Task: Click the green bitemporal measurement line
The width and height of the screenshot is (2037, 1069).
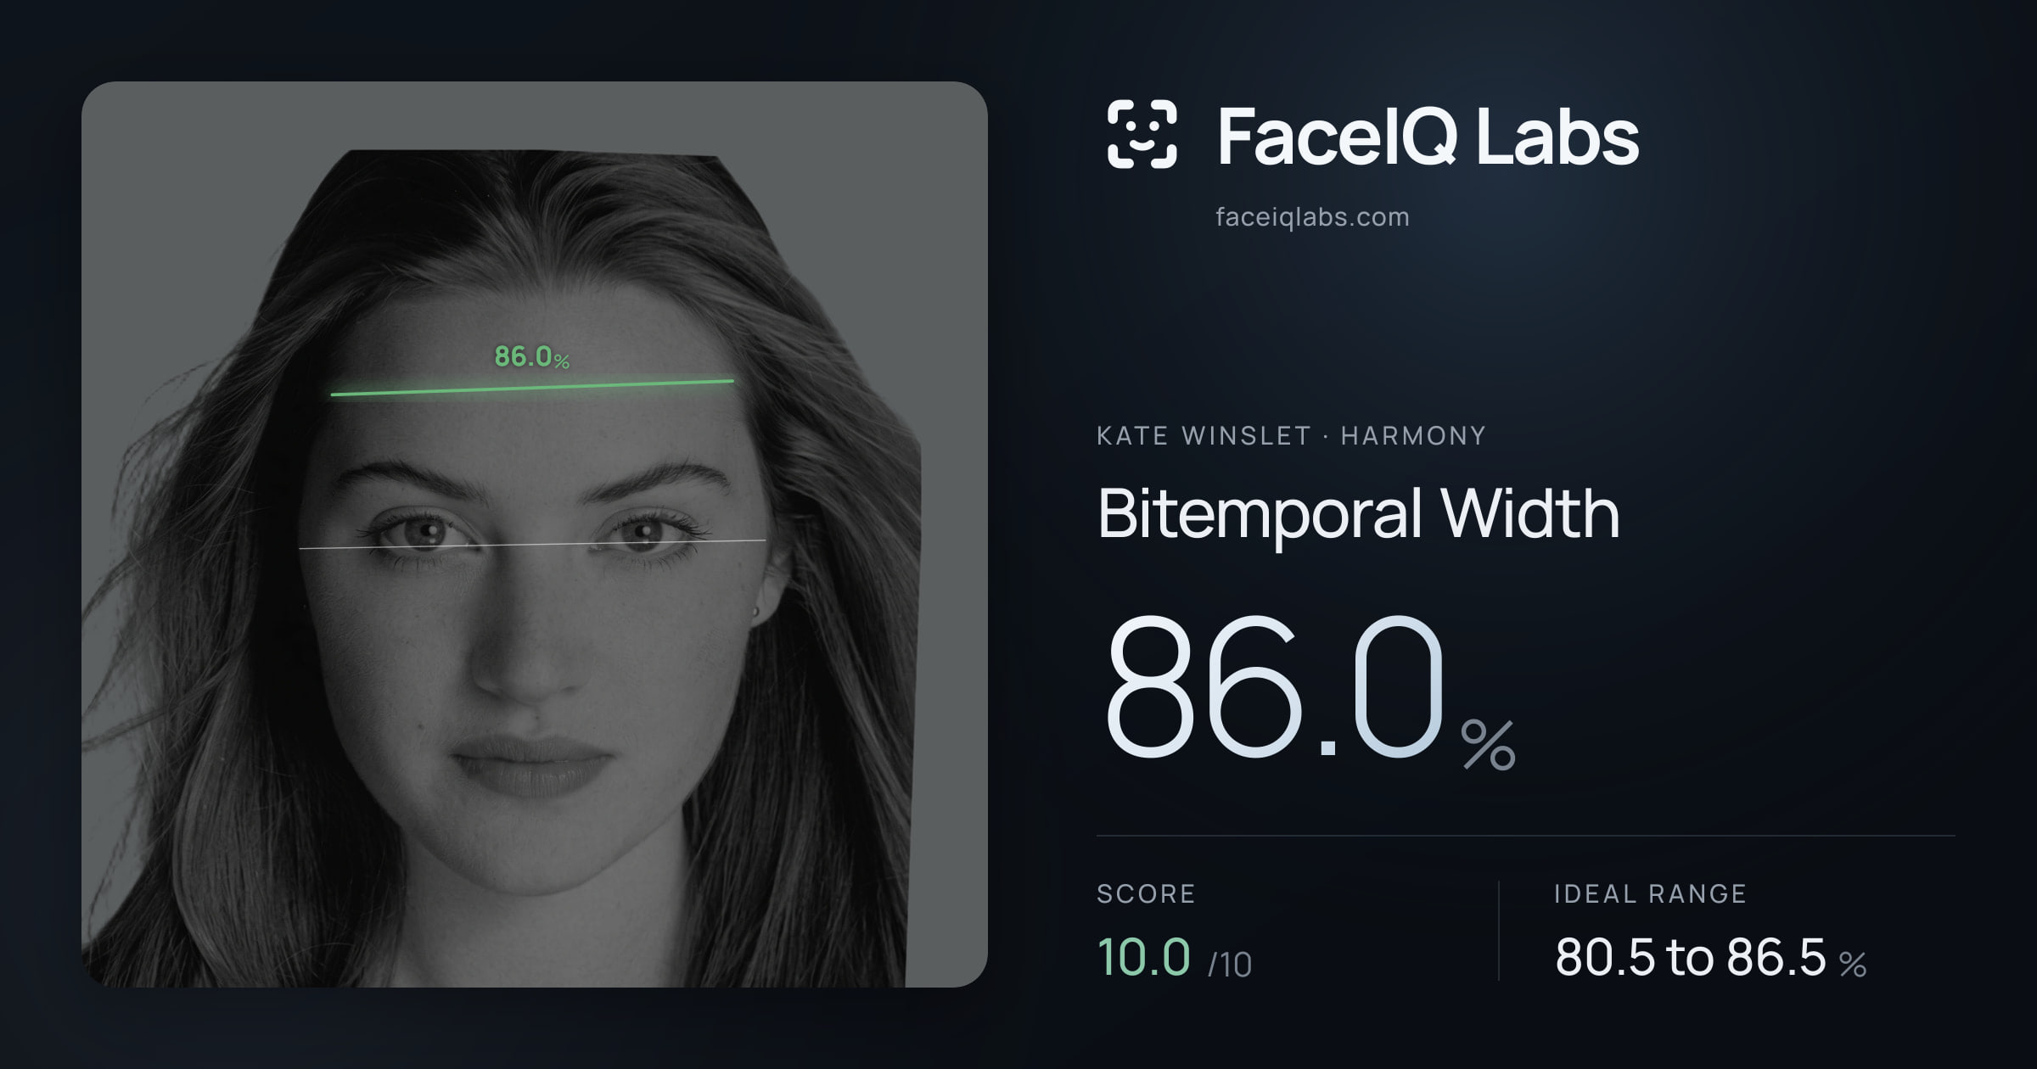Action: click(x=532, y=388)
